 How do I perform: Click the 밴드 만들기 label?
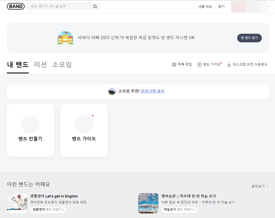coord(30,139)
